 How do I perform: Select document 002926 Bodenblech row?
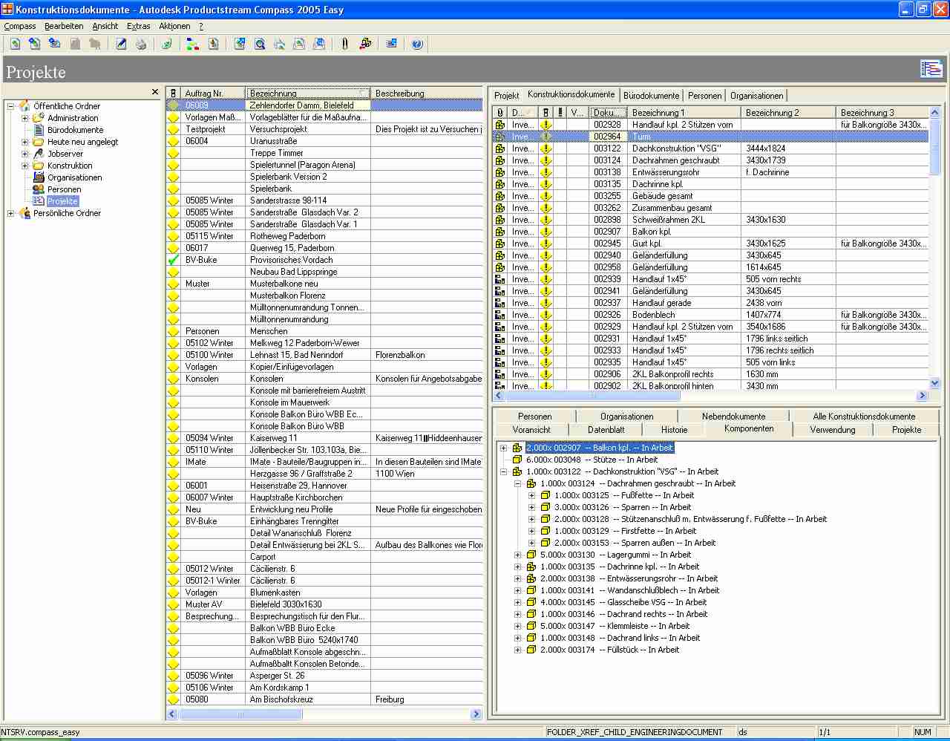(711, 315)
